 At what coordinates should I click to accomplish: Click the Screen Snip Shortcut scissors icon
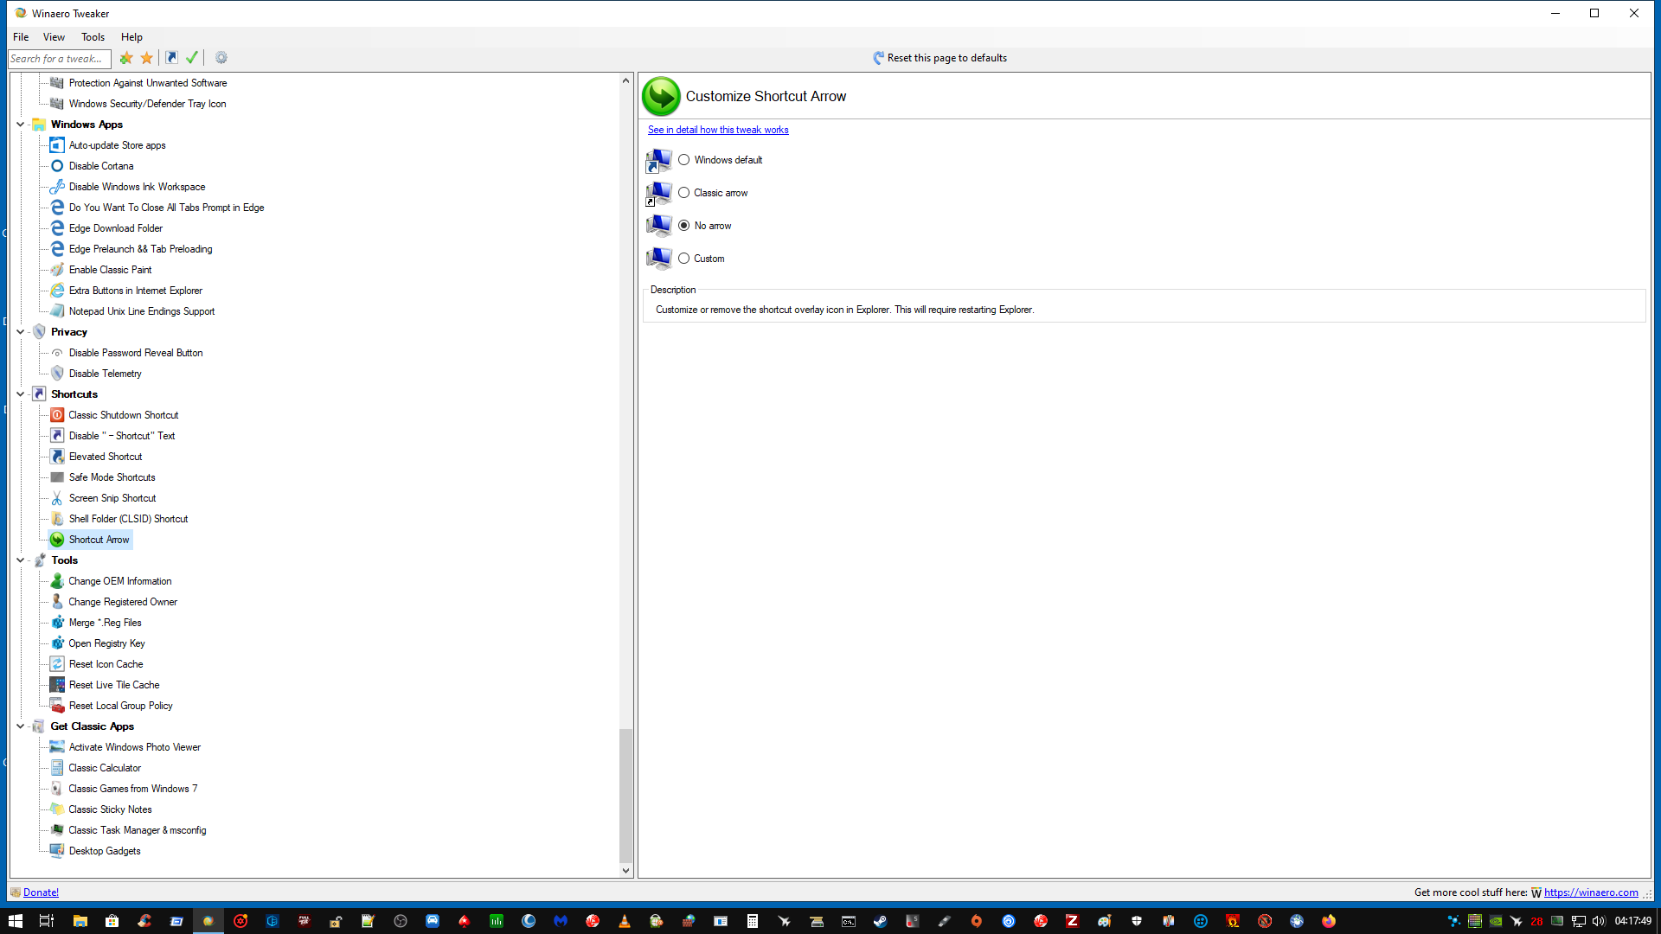[57, 498]
